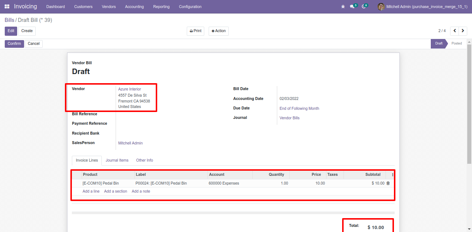Viewport: 472px width, 232px height.
Task: Click the Invoicing app title
Action: [x=26, y=7]
